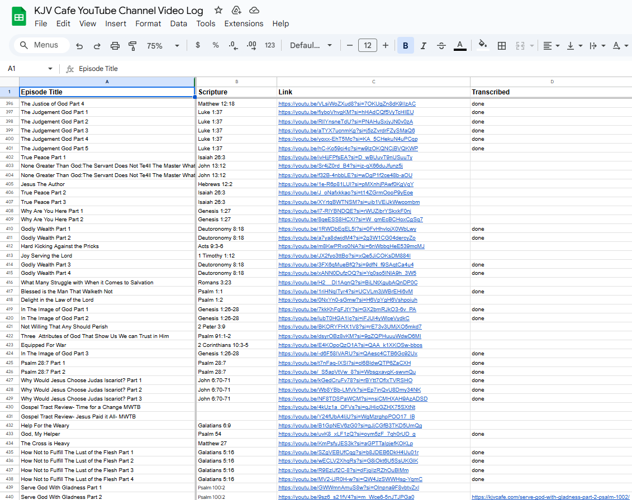Open the text wrapping dropdown
632x500 pixels.
click(x=597, y=45)
